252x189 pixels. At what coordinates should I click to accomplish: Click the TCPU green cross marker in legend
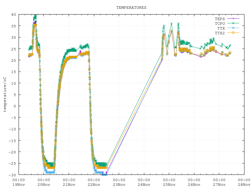233,24
